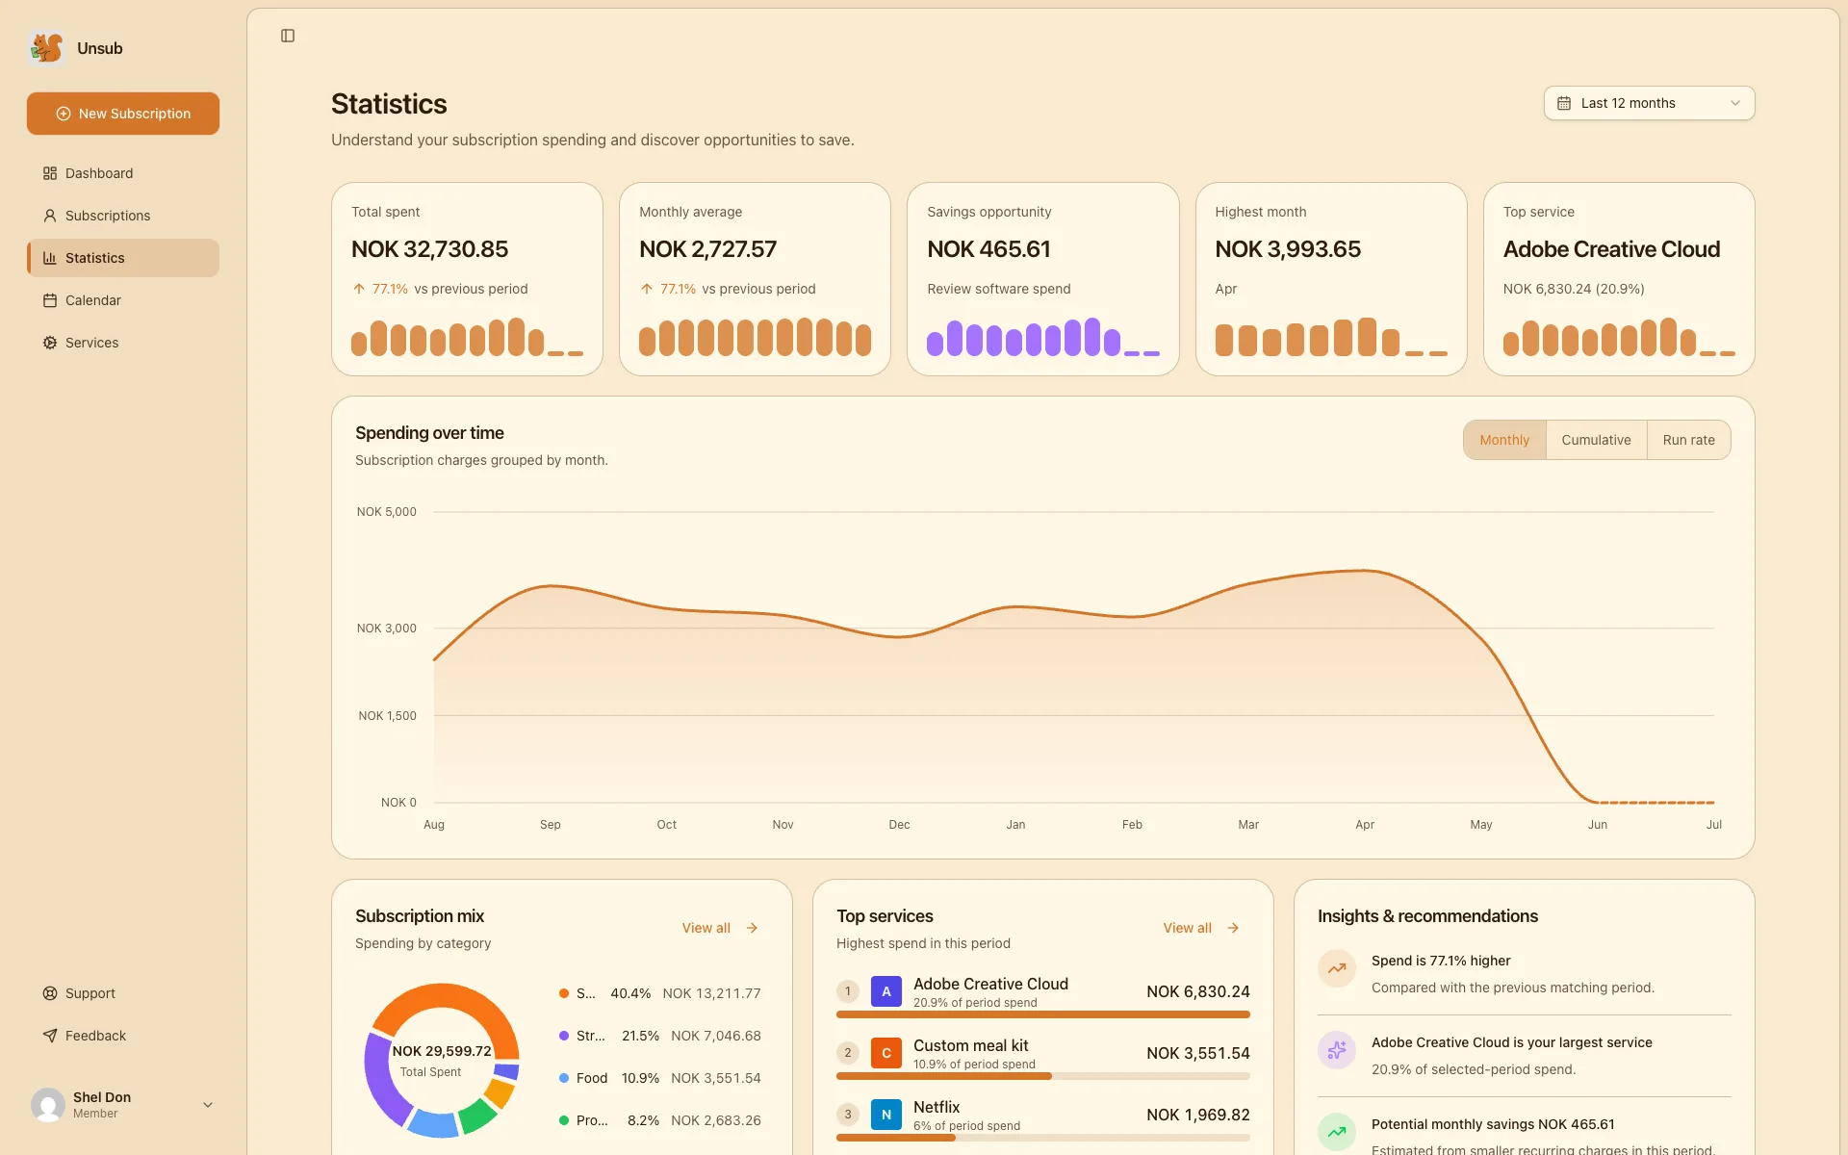
Task: Click the 'NOK 13,211.77' category amount
Action: pos(711,993)
